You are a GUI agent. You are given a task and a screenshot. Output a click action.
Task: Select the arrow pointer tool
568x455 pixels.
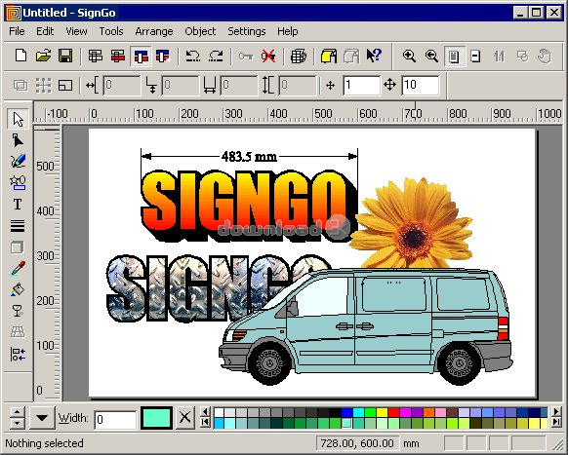click(18, 119)
